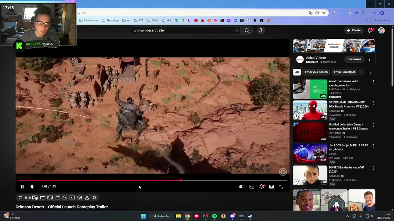The height and width of the screenshot is (221, 394).
Task: Open the Dofus bookmark folder
Action: click(x=152, y=21)
